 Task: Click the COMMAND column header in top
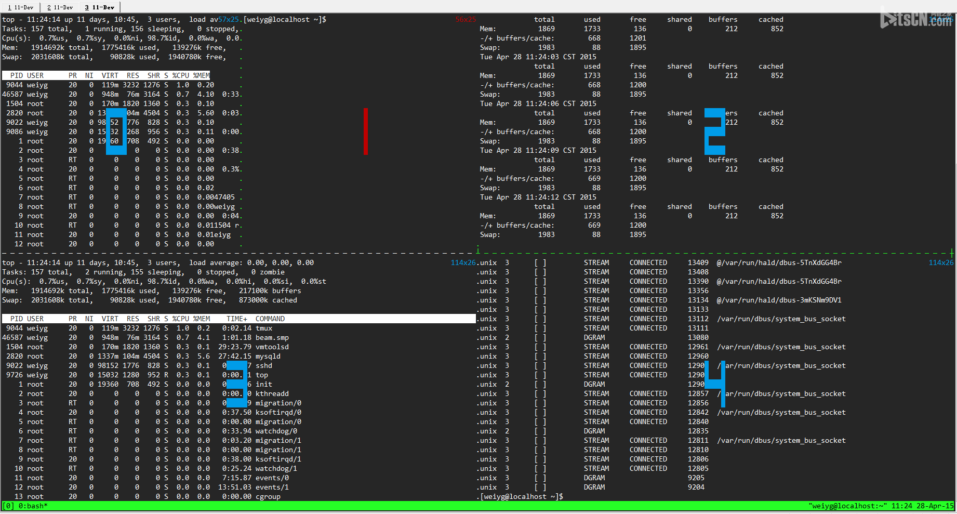pos(270,319)
